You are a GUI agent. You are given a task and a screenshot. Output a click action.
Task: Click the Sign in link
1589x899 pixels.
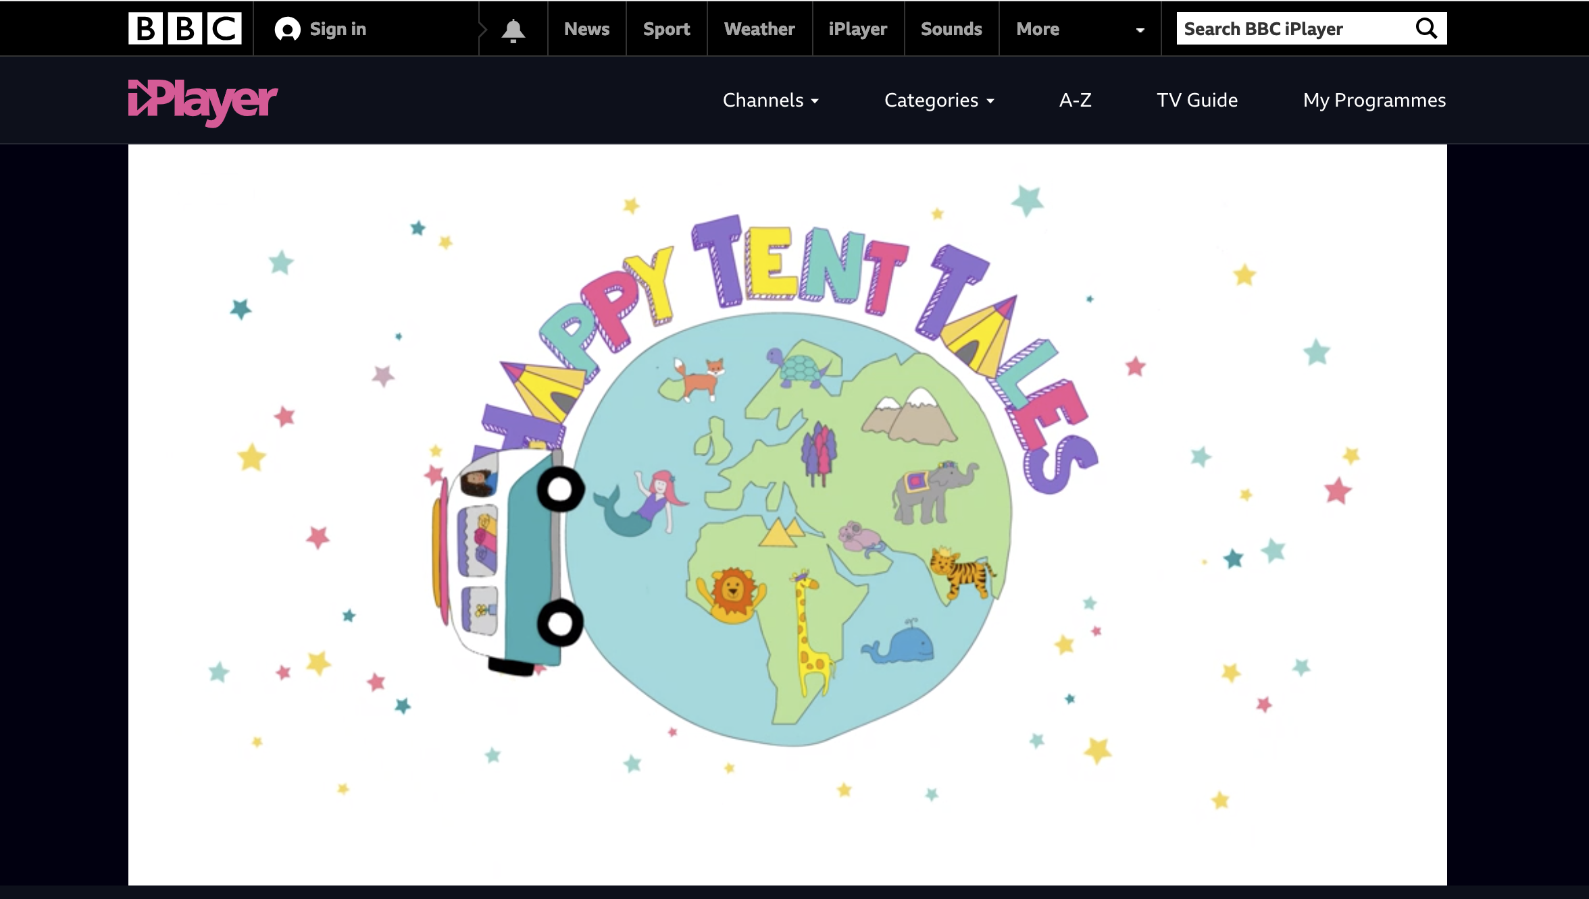[x=337, y=29]
